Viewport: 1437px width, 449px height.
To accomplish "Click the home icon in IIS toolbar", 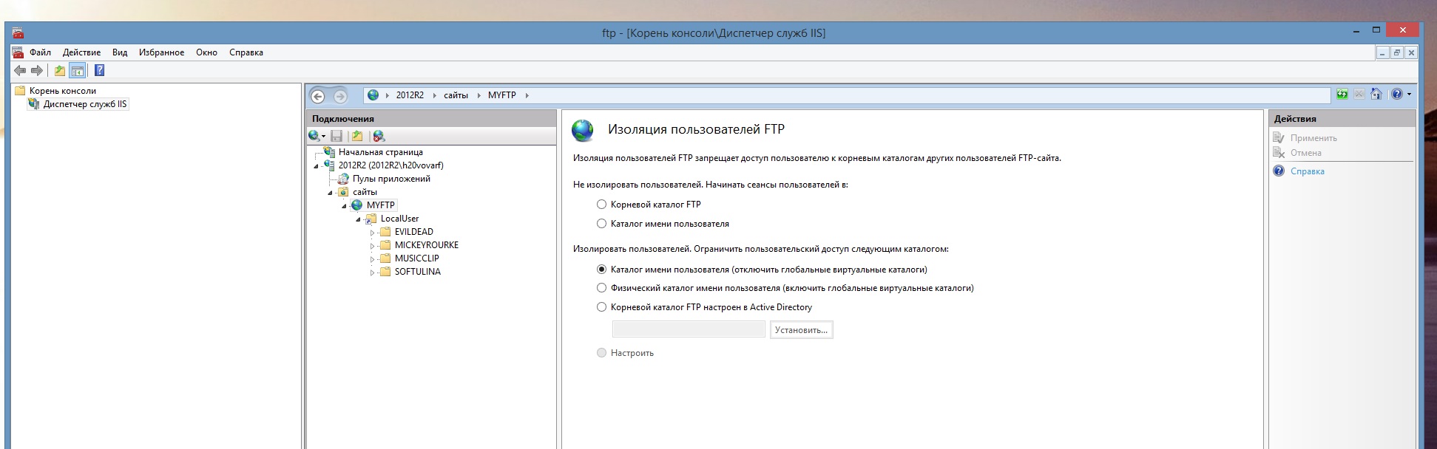I will [x=1376, y=94].
